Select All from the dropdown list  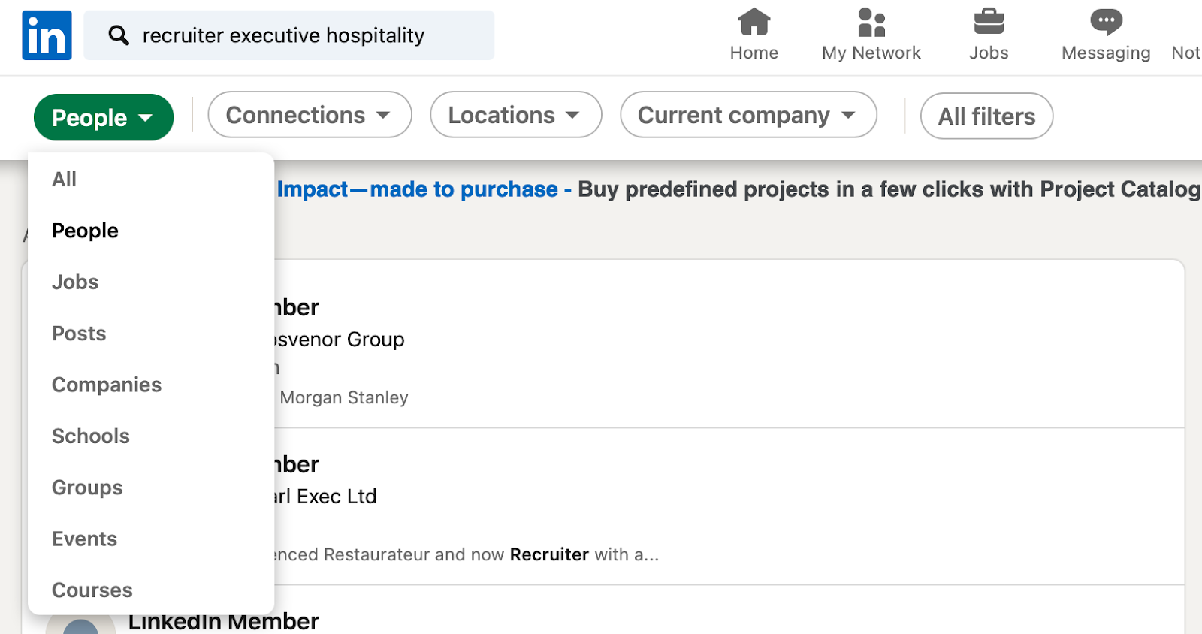click(65, 180)
